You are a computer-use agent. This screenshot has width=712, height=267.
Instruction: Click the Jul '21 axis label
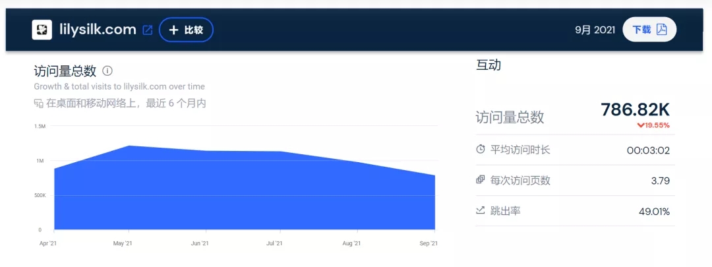coord(274,243)
